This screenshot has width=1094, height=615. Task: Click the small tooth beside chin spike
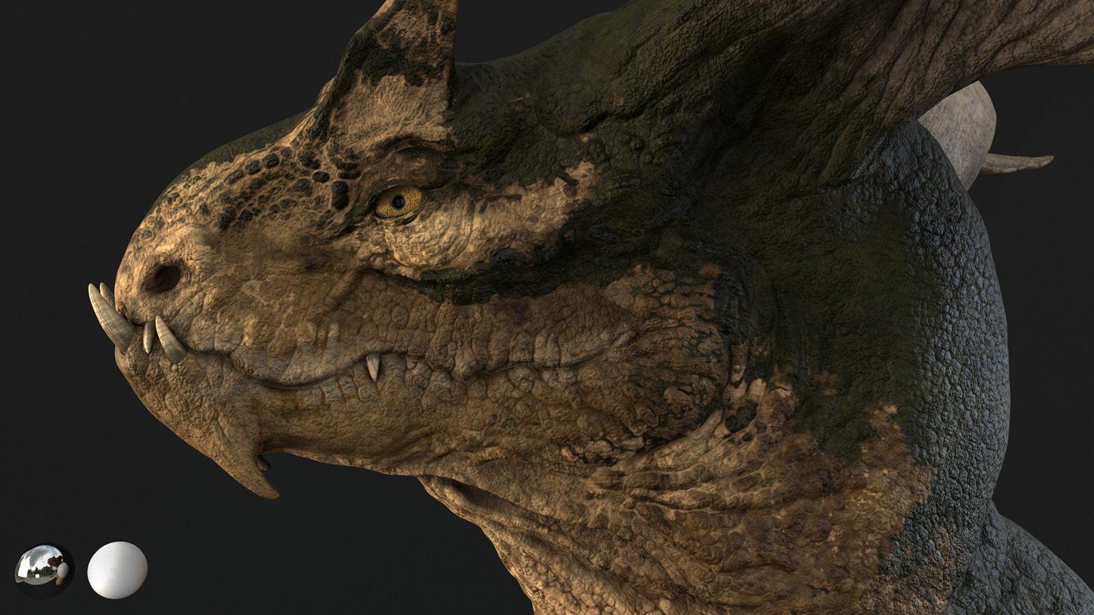263,463
